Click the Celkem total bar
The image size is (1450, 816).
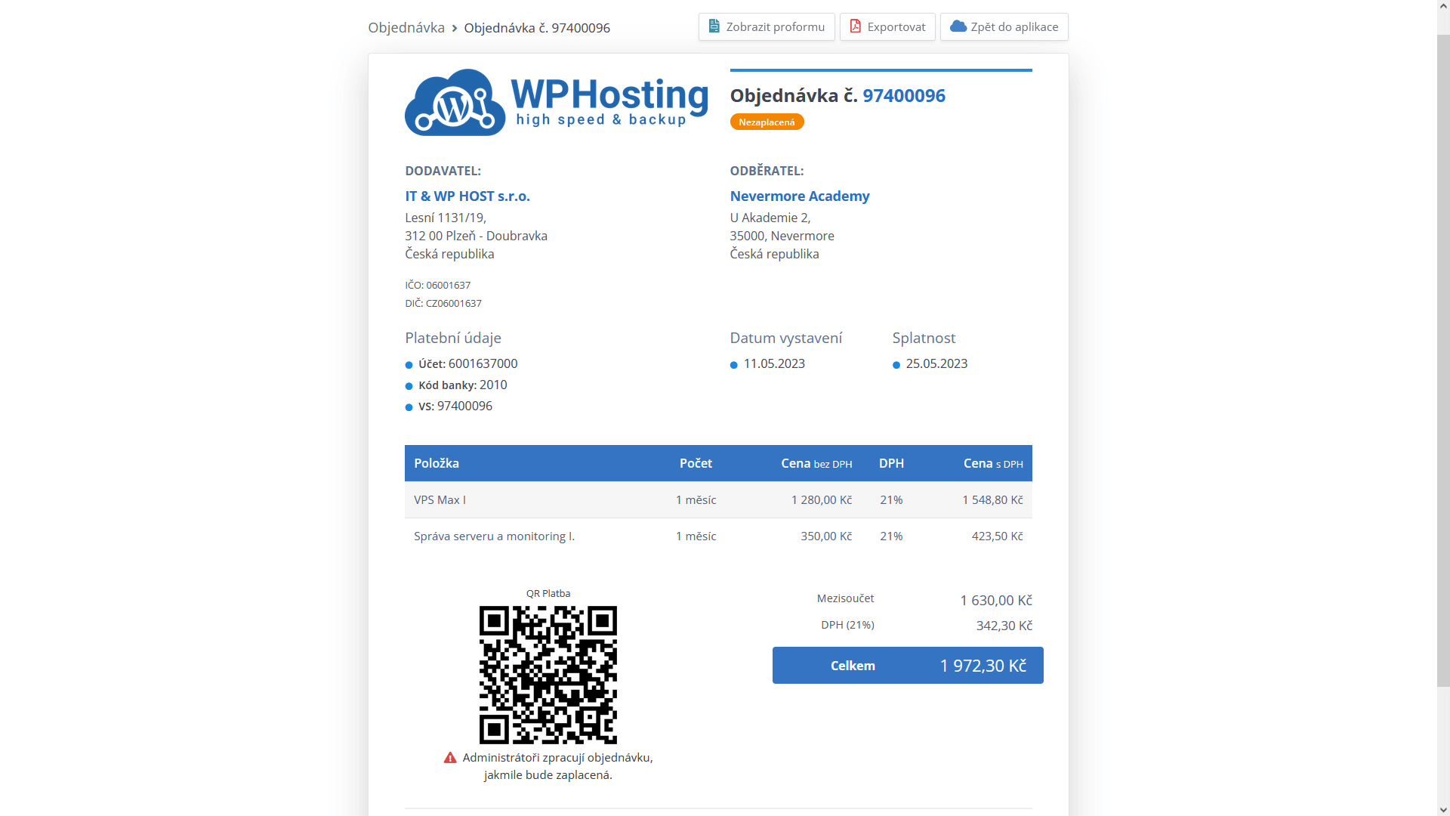908,666
